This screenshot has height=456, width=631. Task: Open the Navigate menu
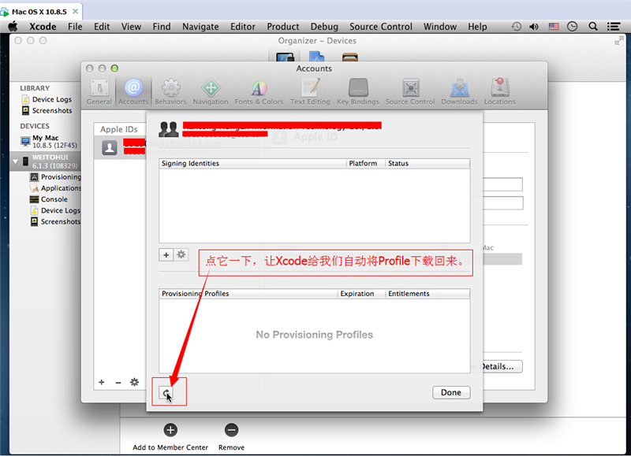tap(200, 27)
